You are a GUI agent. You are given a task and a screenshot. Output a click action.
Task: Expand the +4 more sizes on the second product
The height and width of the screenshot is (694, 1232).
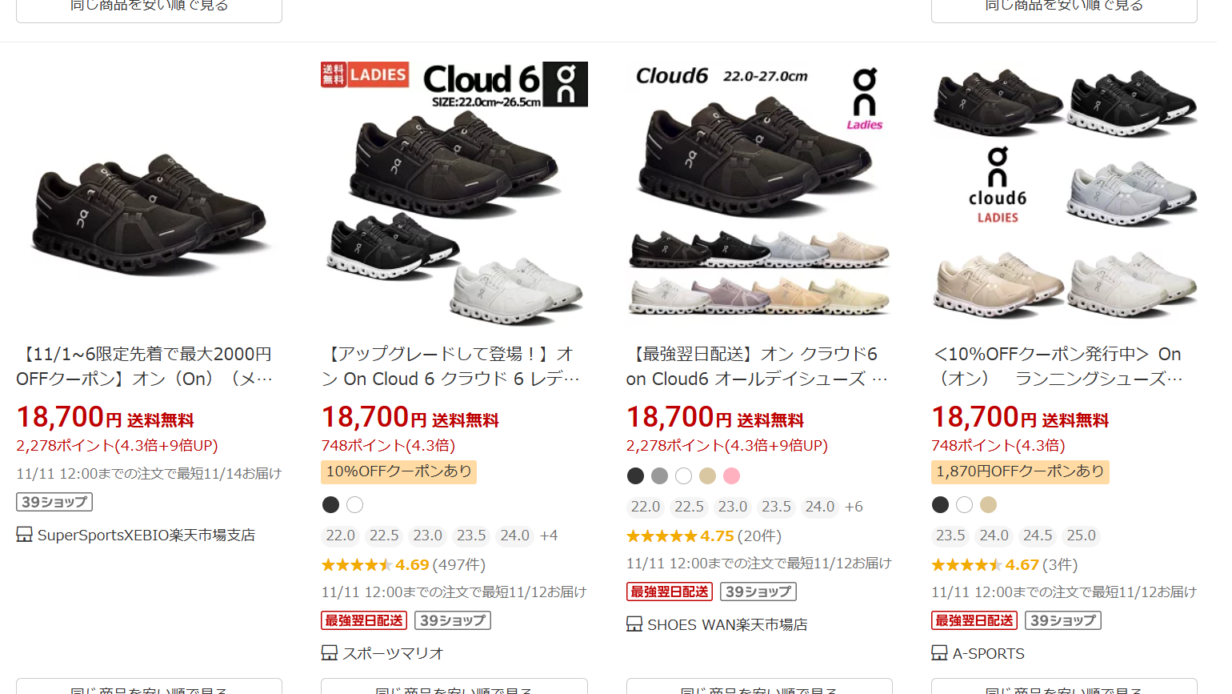pos(549,536)
